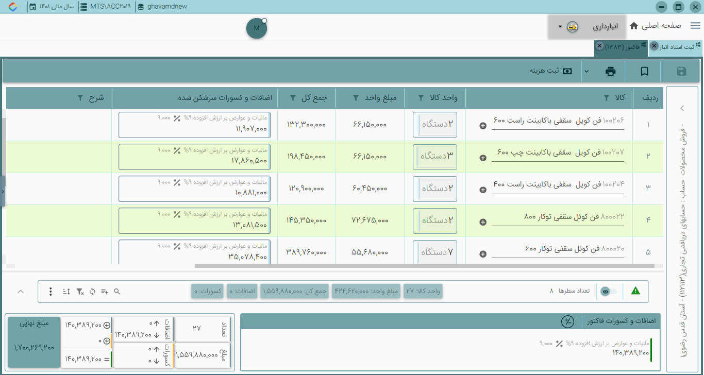Image resolution: width=704 pixels, height=375 pixels.
Task: Click مبلغ نهایی final amount box
Action: [x=33, y=342]
